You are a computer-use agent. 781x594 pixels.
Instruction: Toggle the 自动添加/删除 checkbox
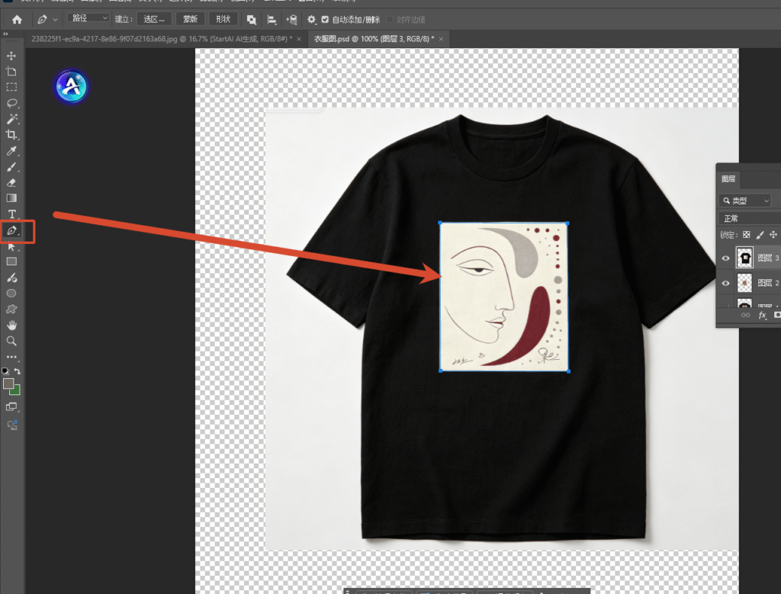pyautogui.click(x=325, y=19)
